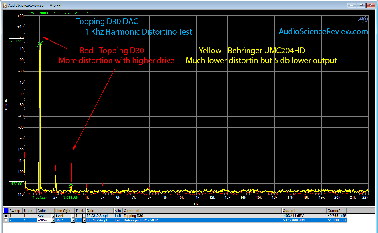Click Axis Left cell in Behringer row
This screenshot has height=233, width=378.
pos(118,220)
